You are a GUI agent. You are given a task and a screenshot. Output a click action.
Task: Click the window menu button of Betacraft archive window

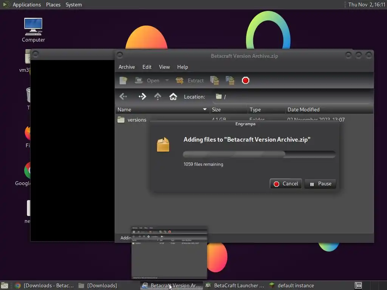pos(120,55)
